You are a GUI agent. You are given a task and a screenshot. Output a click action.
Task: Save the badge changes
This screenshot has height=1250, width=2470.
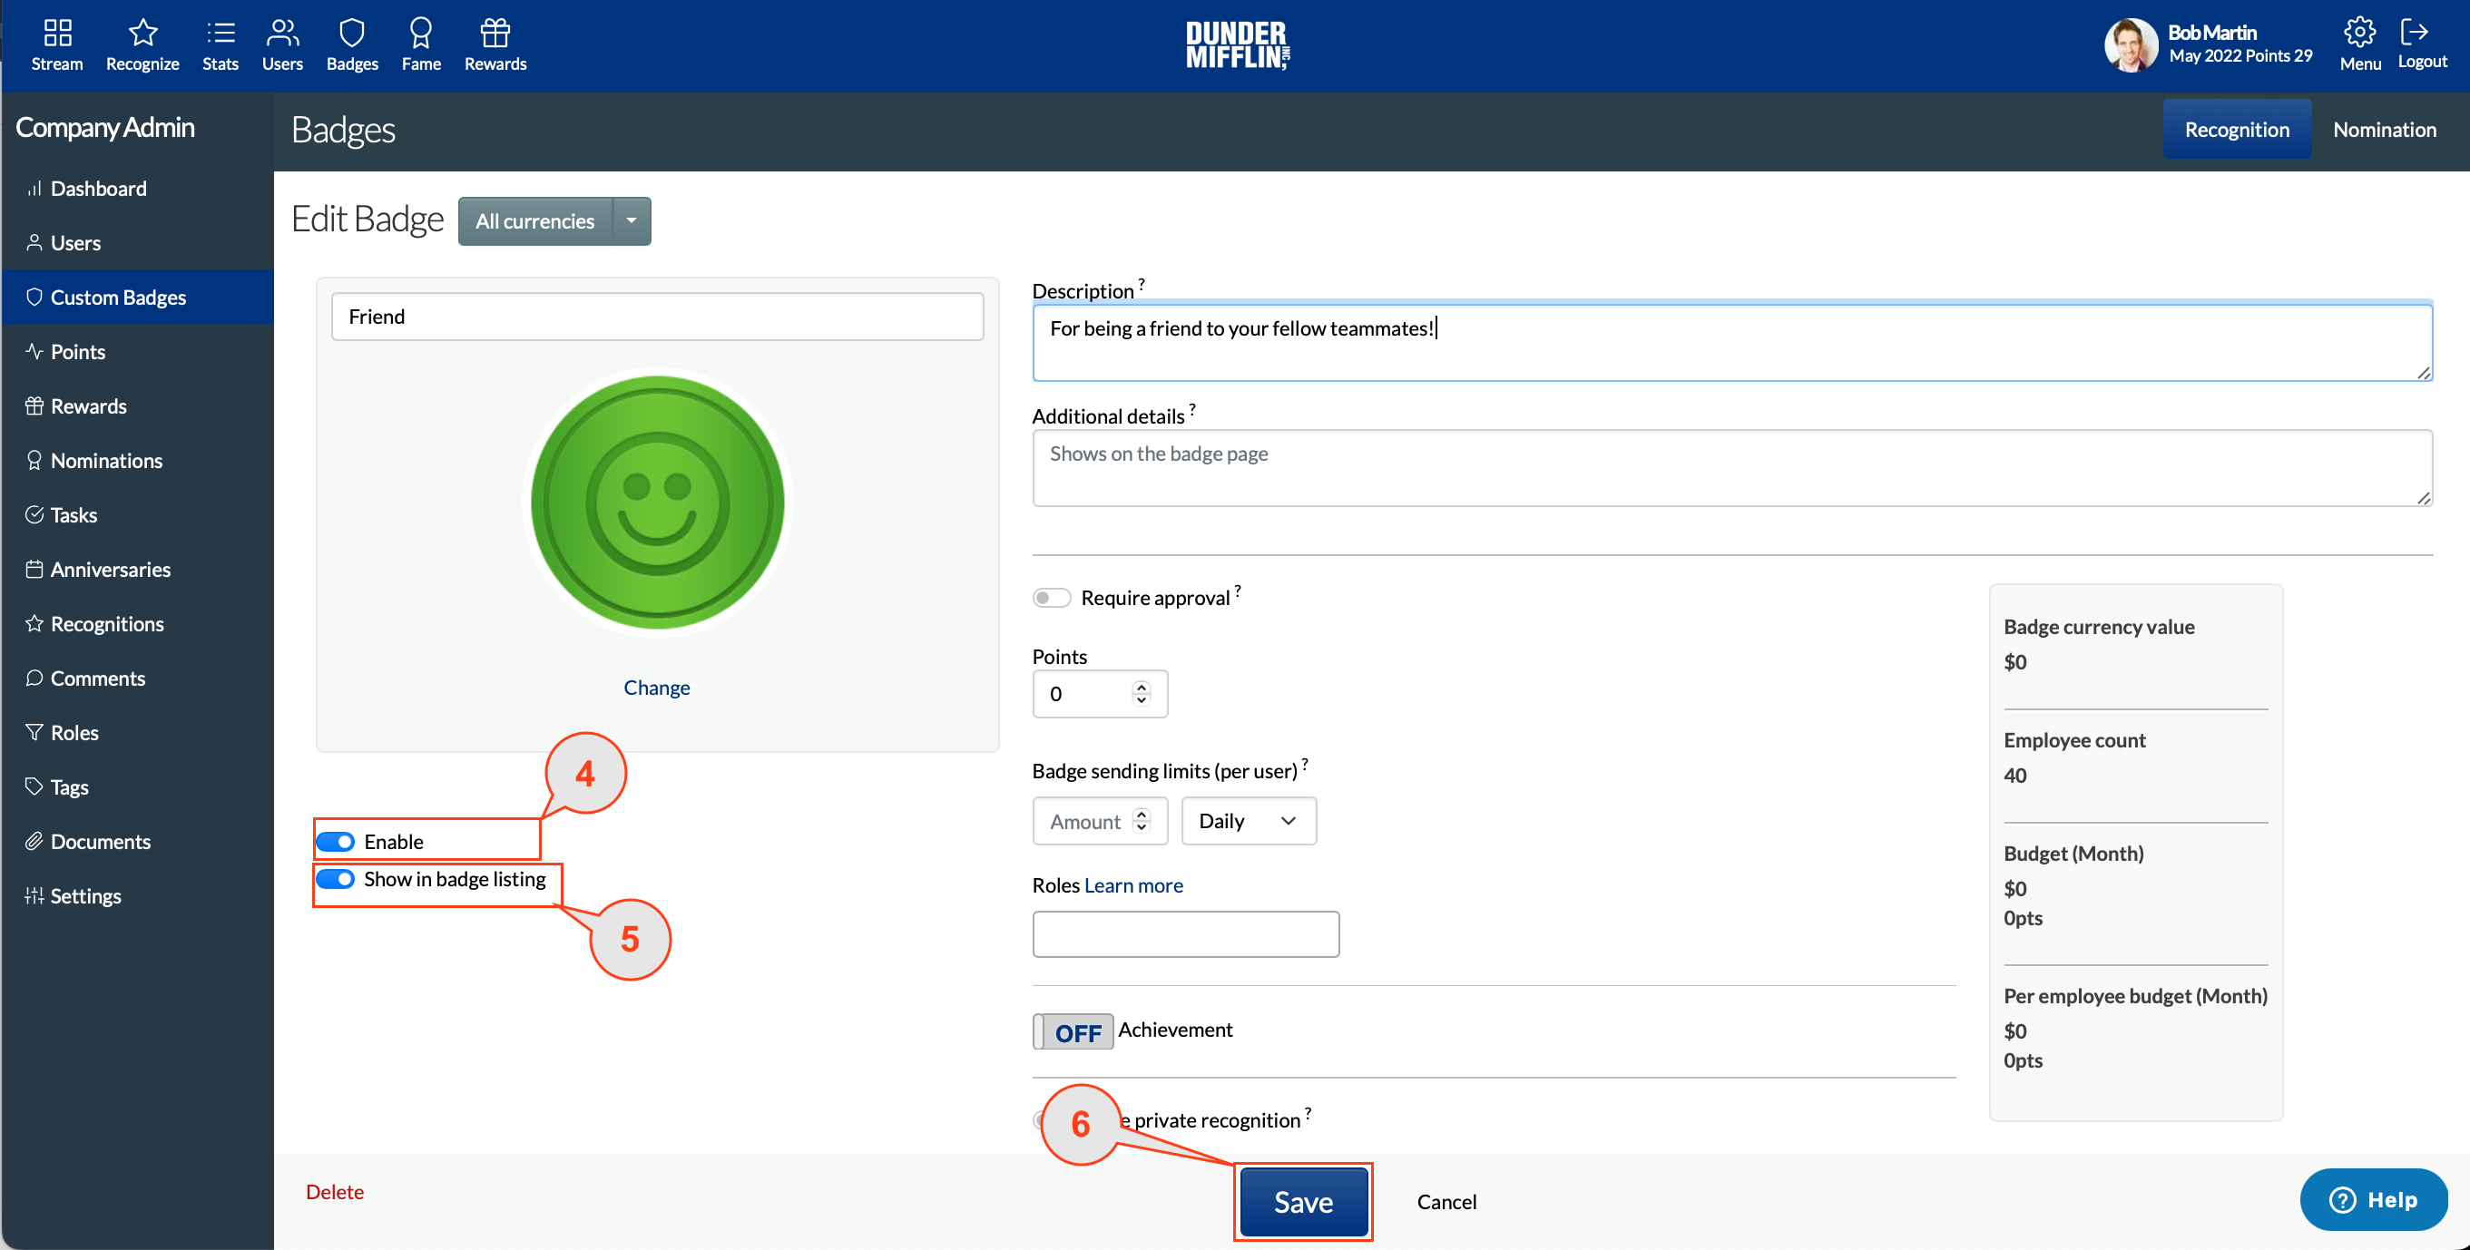[x=1302, y=1201]
